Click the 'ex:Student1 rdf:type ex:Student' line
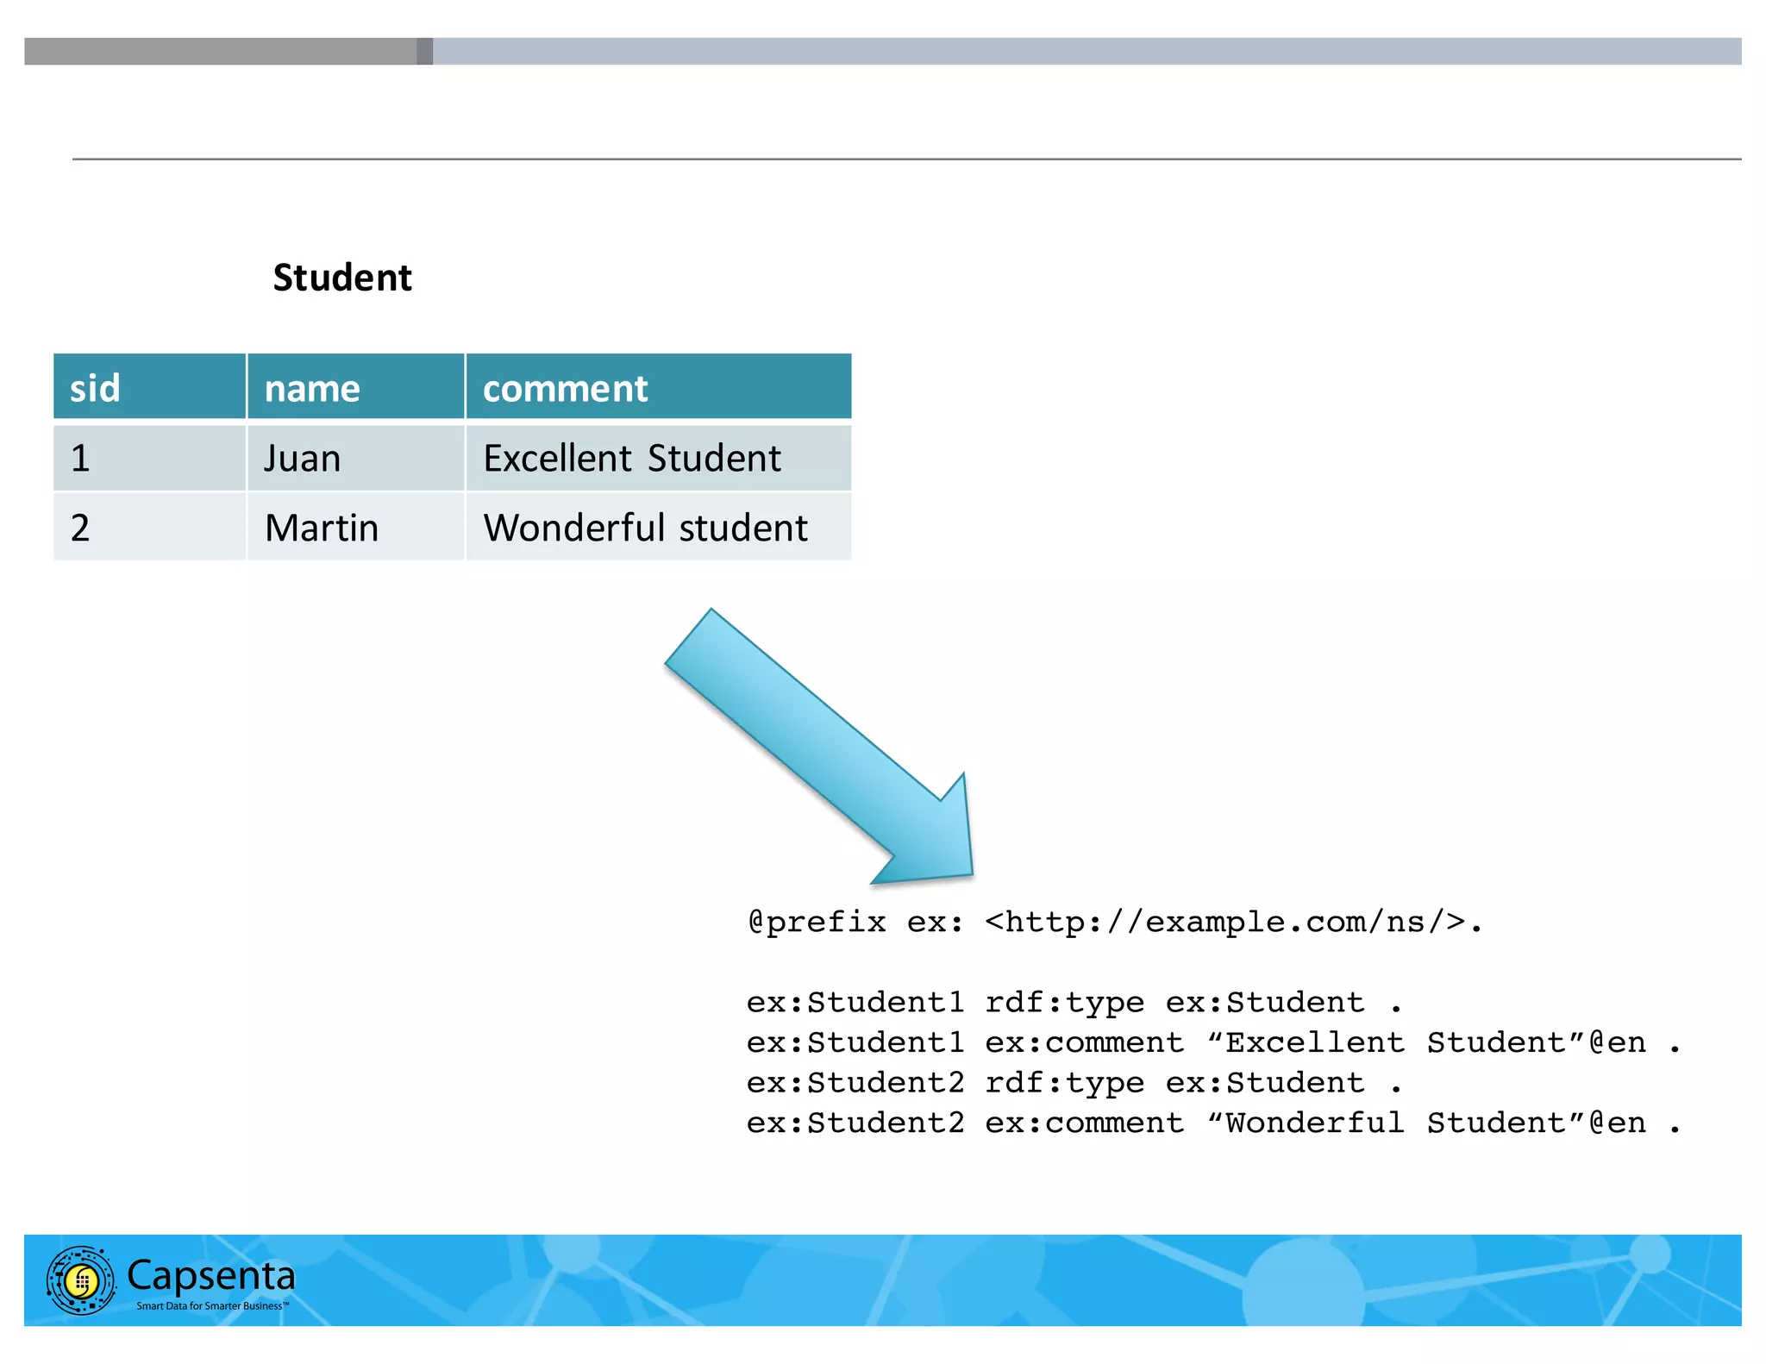Viewport: 1766px width, 1364px height. coord(1075,1003)
